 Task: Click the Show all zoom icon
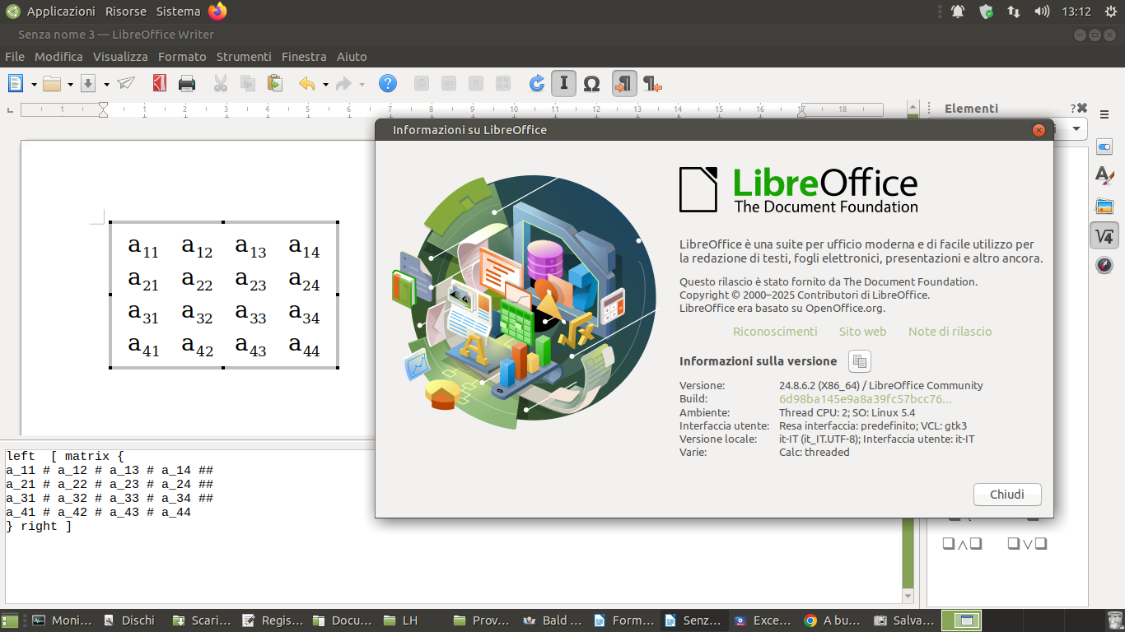(503, 83)
